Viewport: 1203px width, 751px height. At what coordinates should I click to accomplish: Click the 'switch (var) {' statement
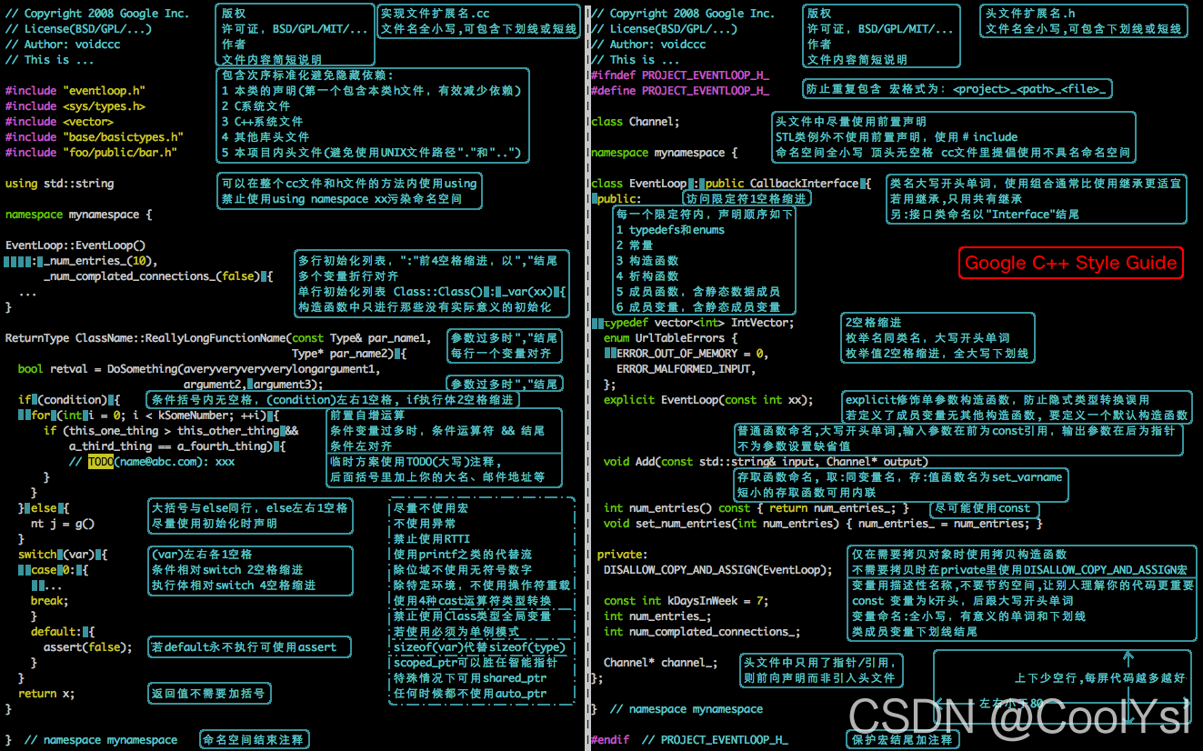coord(63,555)
